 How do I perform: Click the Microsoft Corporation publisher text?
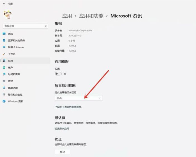pos(80,31)
